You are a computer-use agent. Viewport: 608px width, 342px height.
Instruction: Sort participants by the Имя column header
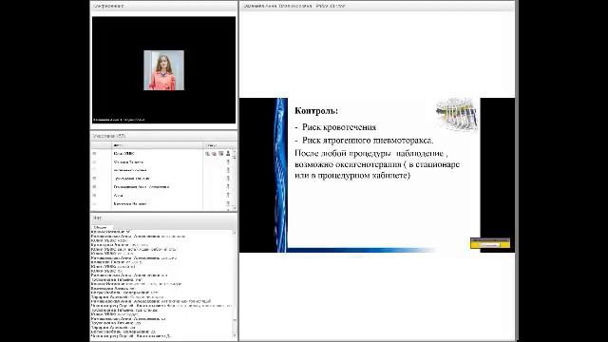pyautogui.click(x=158, y=145)
